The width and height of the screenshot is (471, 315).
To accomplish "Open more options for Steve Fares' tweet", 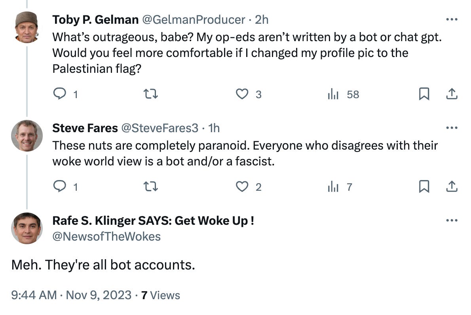I will coord(452,128).
